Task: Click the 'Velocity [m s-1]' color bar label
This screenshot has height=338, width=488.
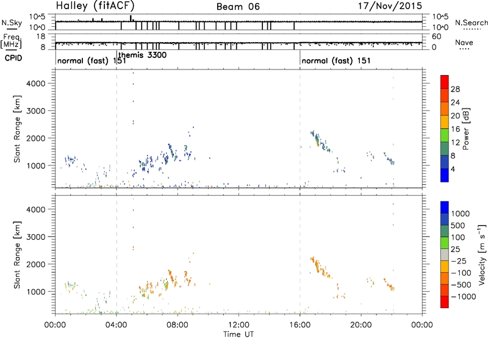Action: point(482,254)
